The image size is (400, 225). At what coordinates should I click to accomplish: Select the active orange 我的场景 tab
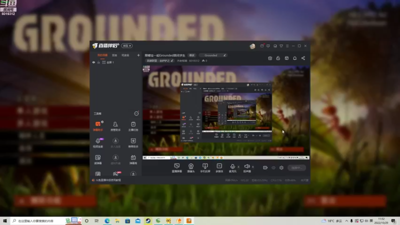coord(102,55)
